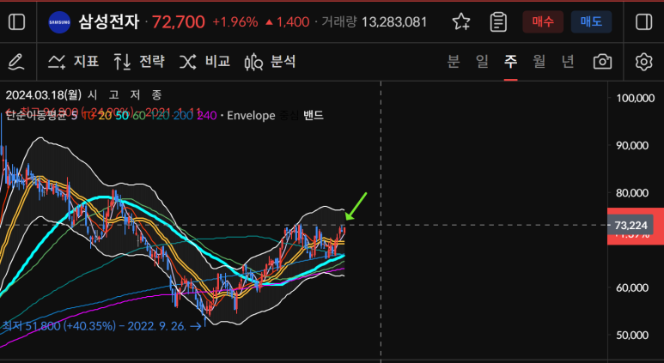664x363 pixels.
Task: Open the 비교 compare tool
Action: coord(204,62)
